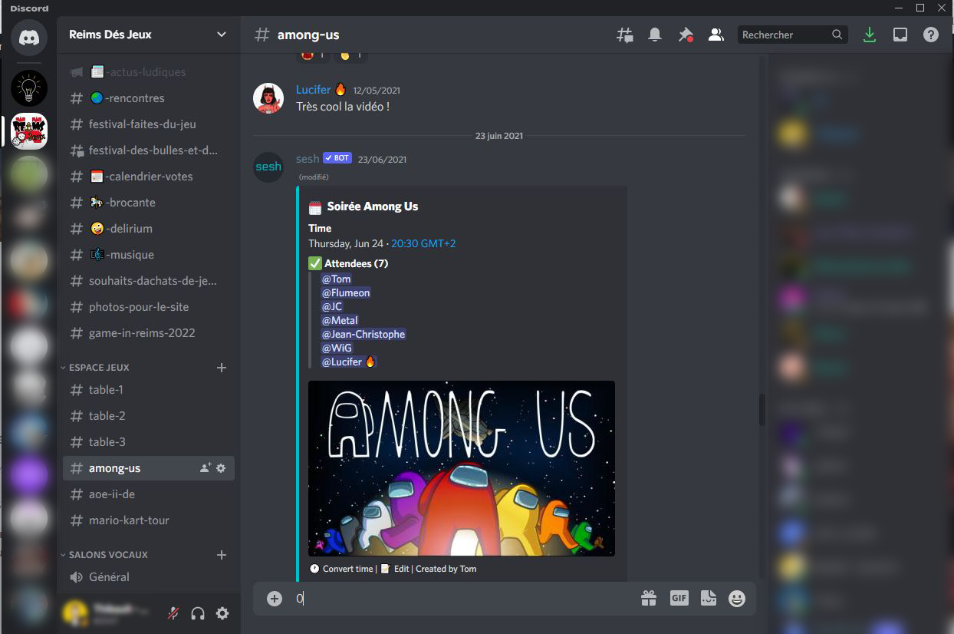Open the festival-des-bulles-et-d... channel
Viewport: 954px width, 634px height.
149,150
